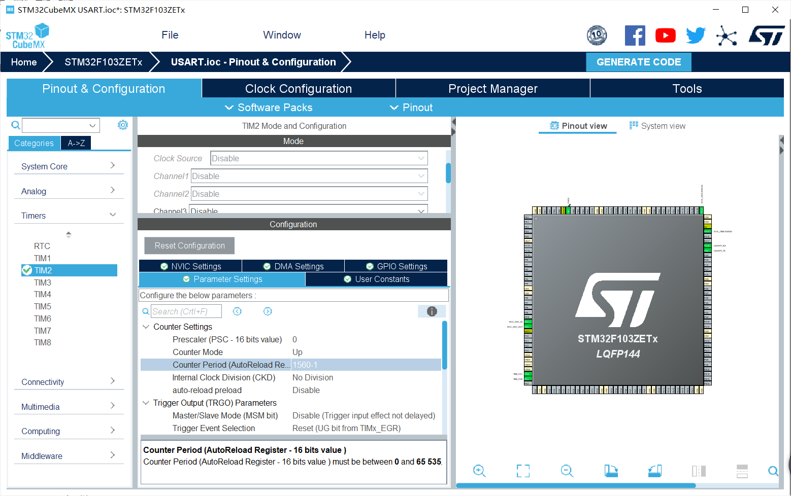The height and width of the screenshot is (496, 791).
Task: Go to previous parameter search result
Action: [237, 311]
